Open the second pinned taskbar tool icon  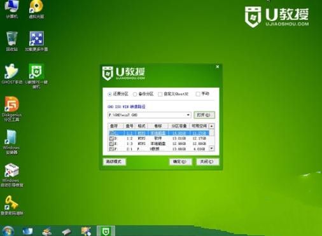click(x=47, y=232)
